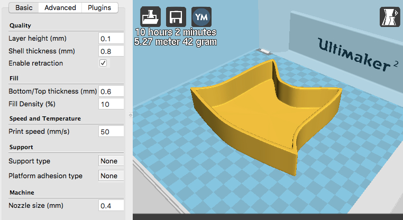The height and width of the screenshot is (220, 403).
Task: Click the 'Shell thickness (mm)' label
Action: (42, 51)
